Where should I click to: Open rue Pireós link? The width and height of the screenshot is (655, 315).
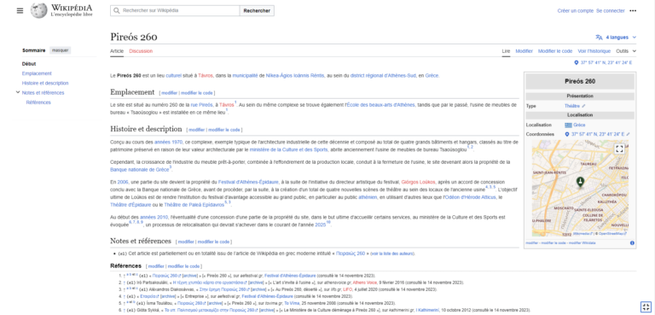[x=201, y=105]
